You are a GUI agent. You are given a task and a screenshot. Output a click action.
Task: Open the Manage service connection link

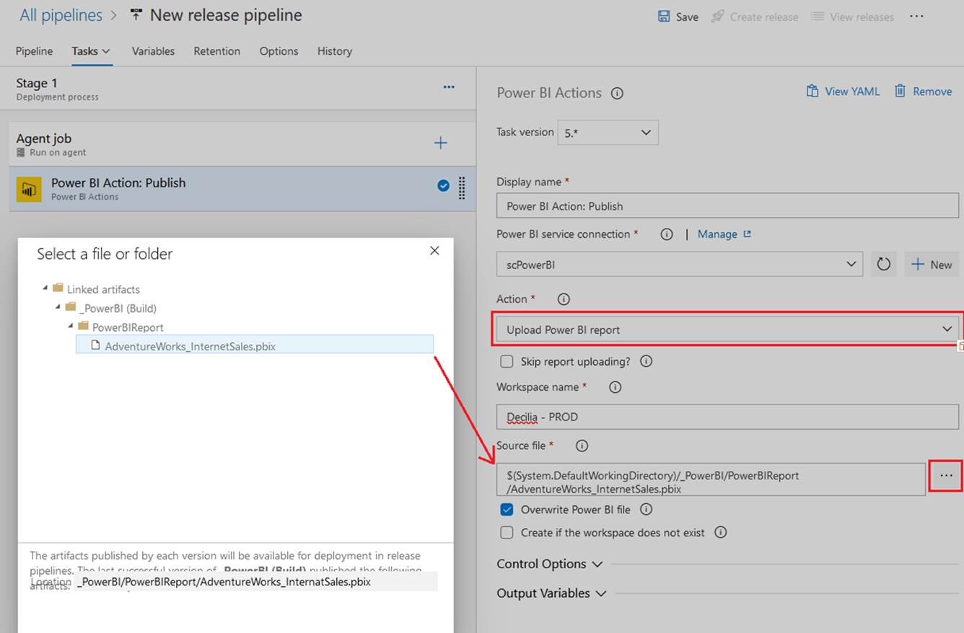pyautogui.click(x=724, y=234)
